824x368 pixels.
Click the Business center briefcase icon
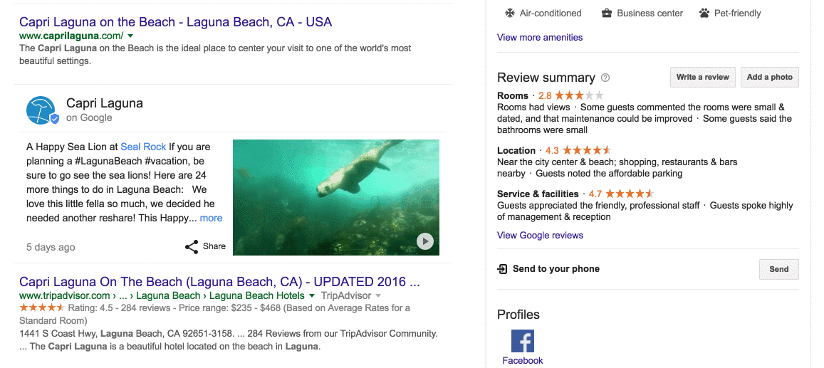click(607, 13)
